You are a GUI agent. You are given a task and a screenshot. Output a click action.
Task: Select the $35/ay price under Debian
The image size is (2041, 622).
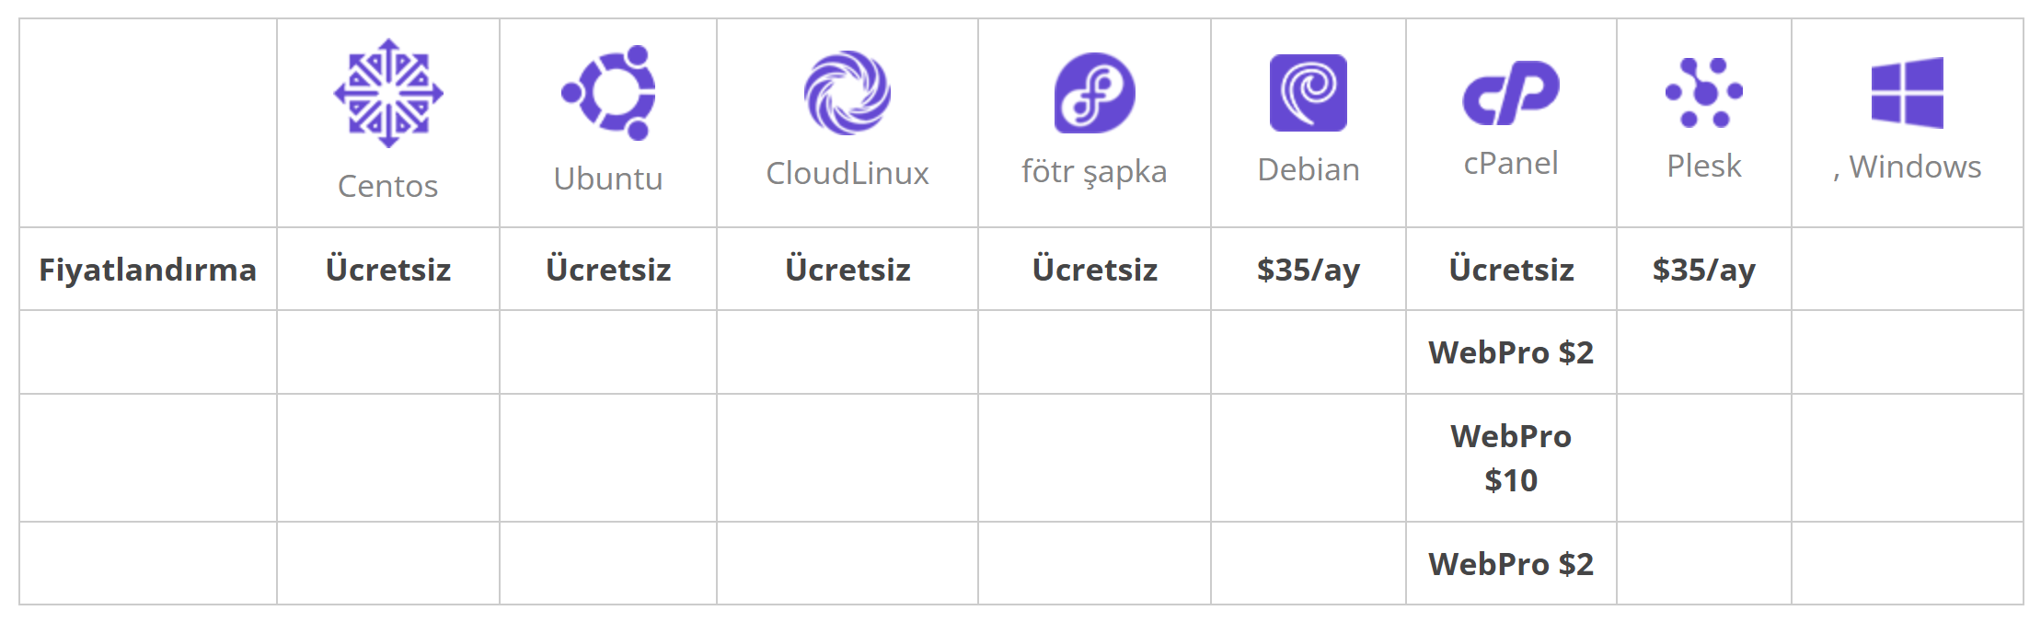pos(1309,270)
